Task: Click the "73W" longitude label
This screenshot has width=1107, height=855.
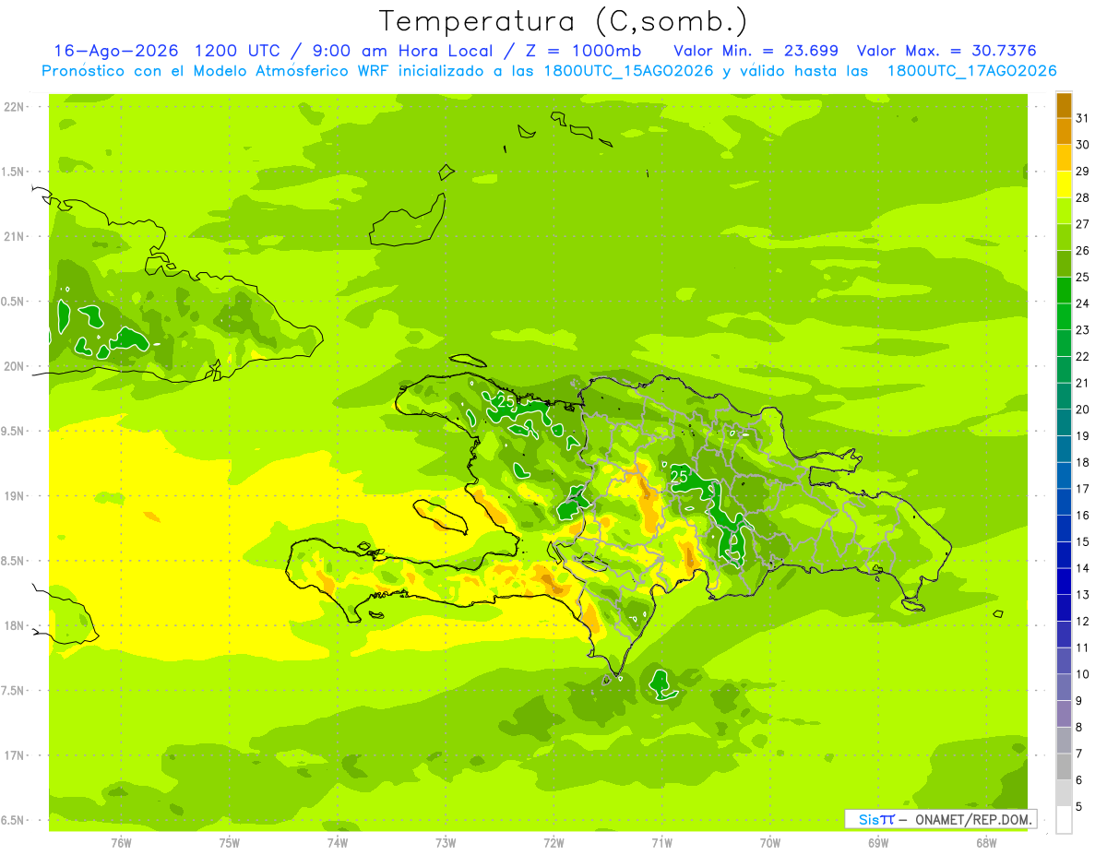Action: click(446, 843)
